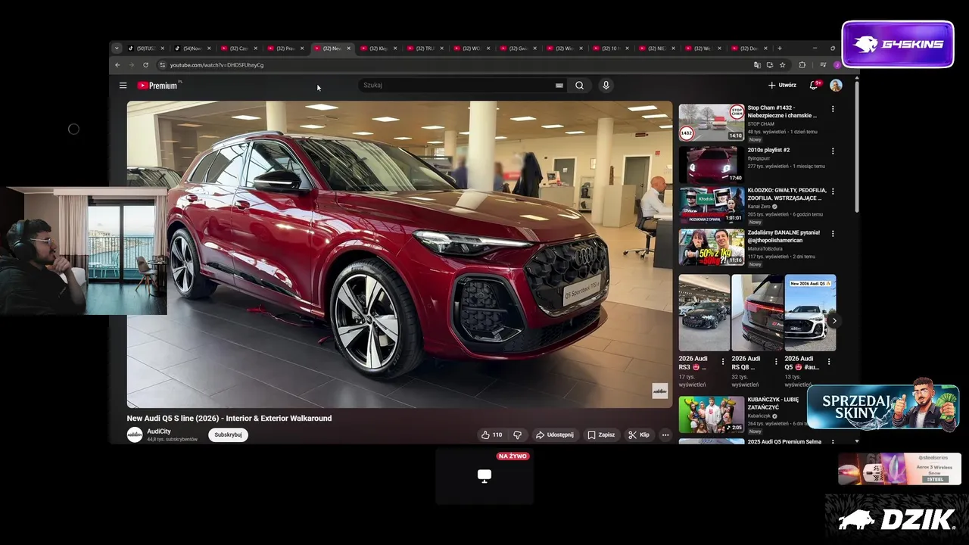Subscribe to AudiCity with the Subskrybuj button
The height and width of the screenshot is (545, 969).
(x=228, y=434)
